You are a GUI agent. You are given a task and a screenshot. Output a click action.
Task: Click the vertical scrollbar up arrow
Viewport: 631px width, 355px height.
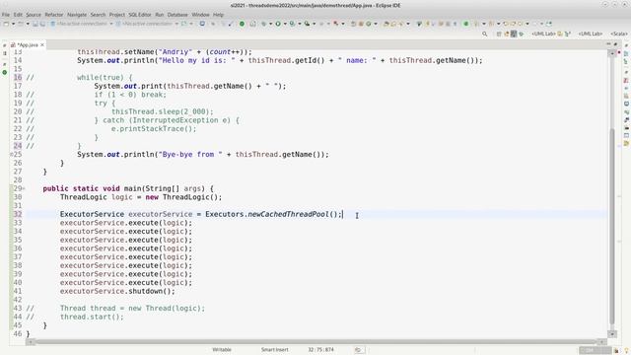pyautogui.click(x=612, y=53)
